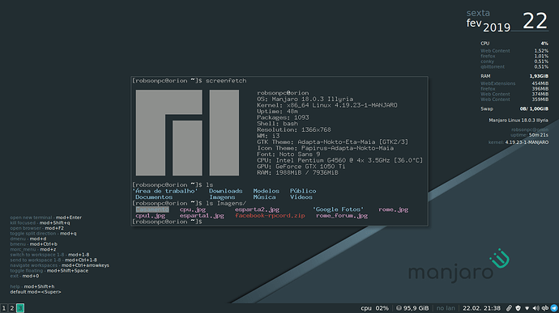Click 'Música' in terminal listing
This screenshot has width=559, height=313.
pos(265,197)
